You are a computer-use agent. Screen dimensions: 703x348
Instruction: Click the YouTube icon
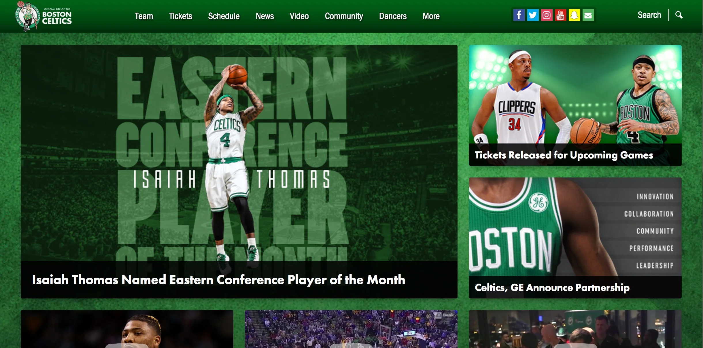click(x=560, y=15)
